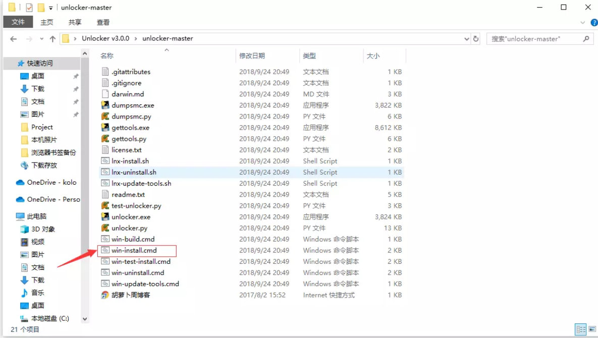This screenshot has height=338, width=598.
Task: Select win-uninstall.cmd file name
Action: click(138, 272)
